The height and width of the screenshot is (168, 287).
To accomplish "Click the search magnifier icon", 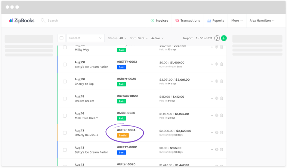I will [x=43, y=21].
